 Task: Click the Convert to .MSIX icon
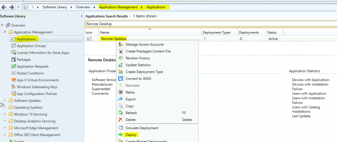(x=121, y=78)
